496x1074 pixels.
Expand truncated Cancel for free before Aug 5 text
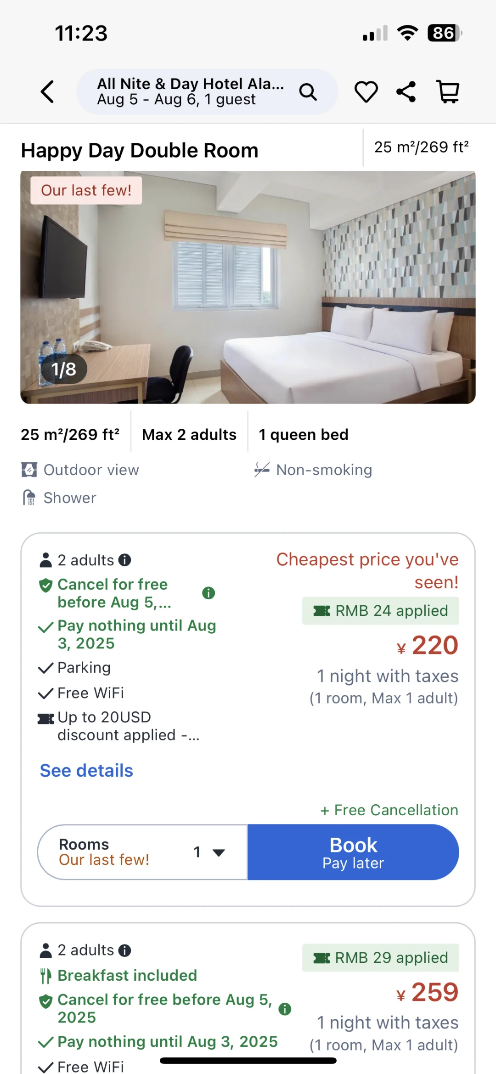point(114,593)
